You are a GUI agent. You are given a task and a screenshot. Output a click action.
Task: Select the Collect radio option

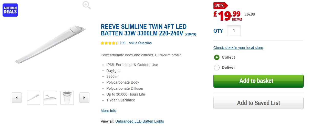point(217,57)
